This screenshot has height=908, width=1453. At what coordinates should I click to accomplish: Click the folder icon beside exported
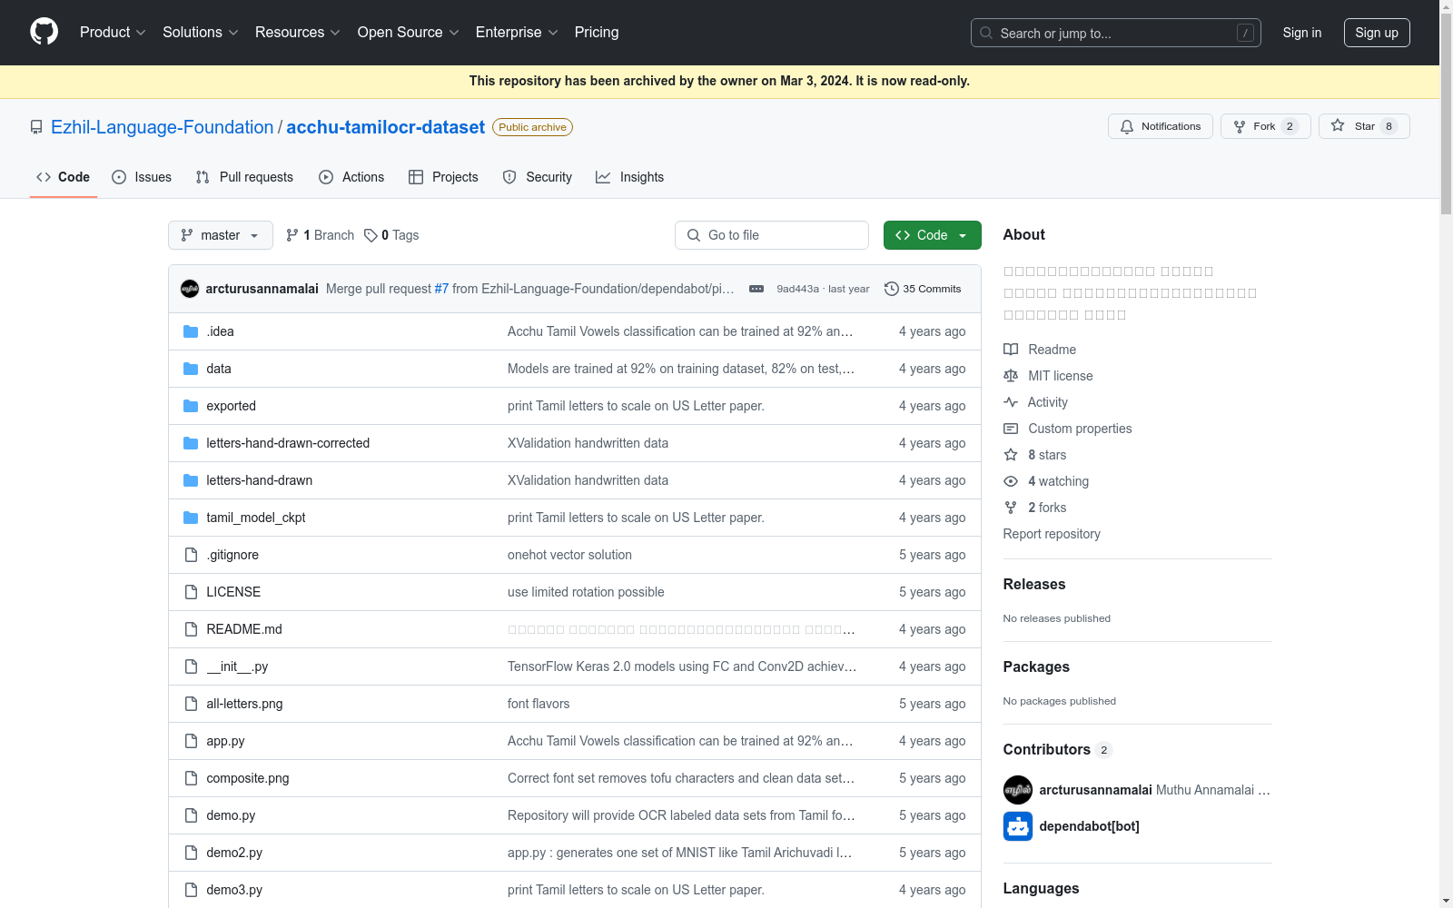pyautogui.click(x=191, y=406)
